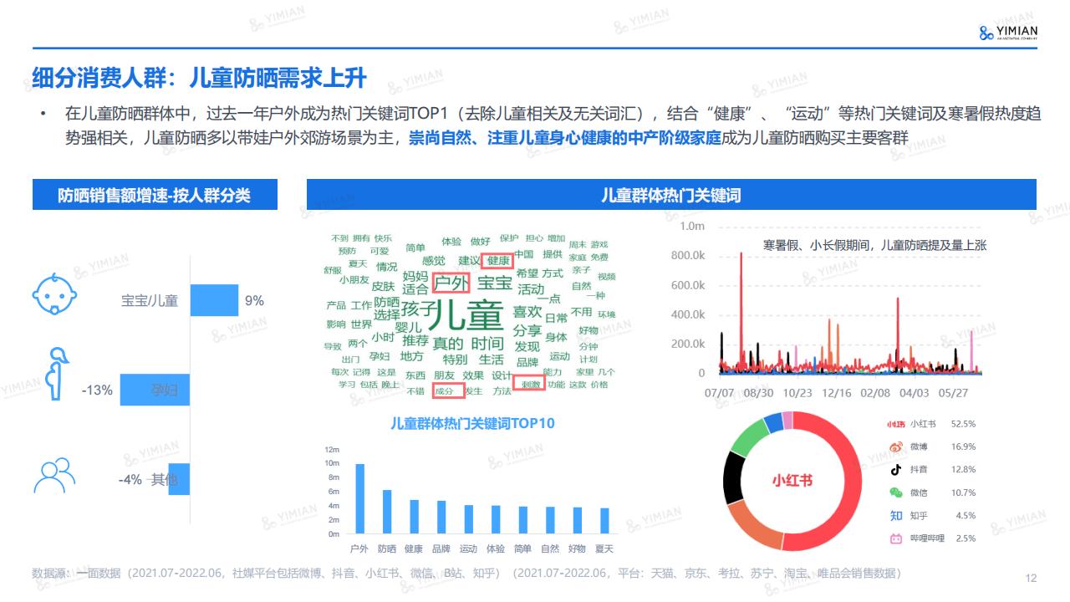Click the 微博 legend icon
The width and height of the screenshot is (1070, 602).
pos(896,447)
